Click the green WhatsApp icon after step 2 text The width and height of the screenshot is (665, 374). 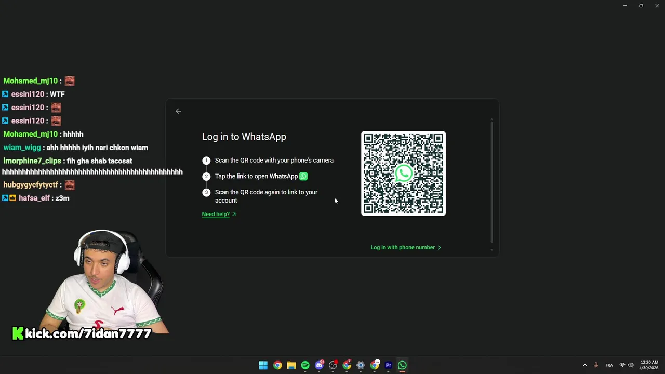(303, 176)
